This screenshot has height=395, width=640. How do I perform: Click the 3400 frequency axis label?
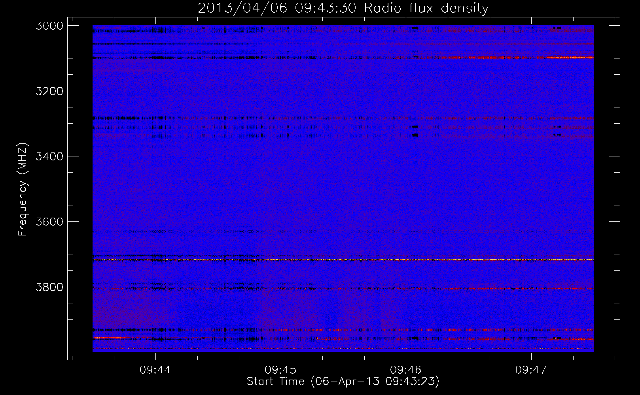49,156
